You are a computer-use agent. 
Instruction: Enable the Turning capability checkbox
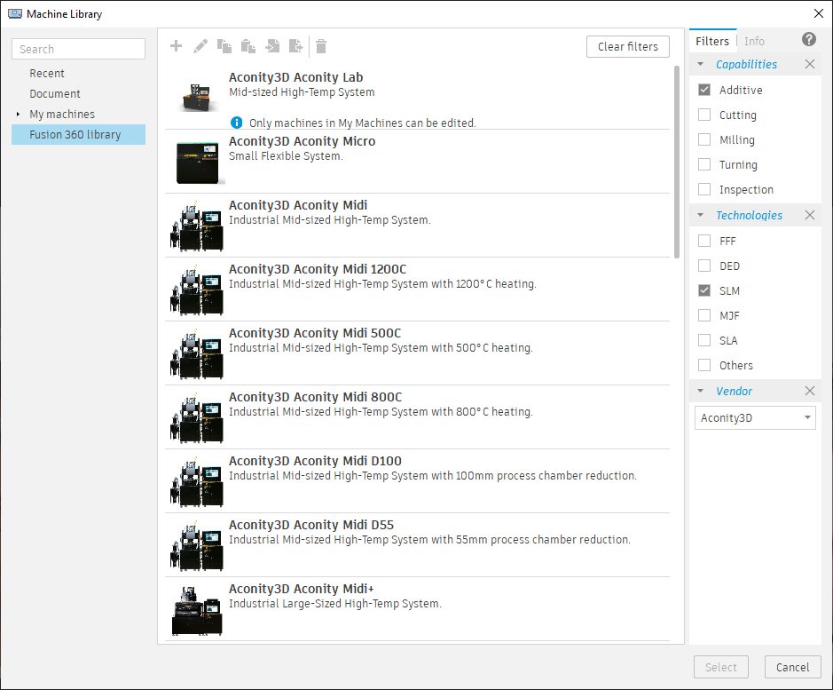coord(703,164)
